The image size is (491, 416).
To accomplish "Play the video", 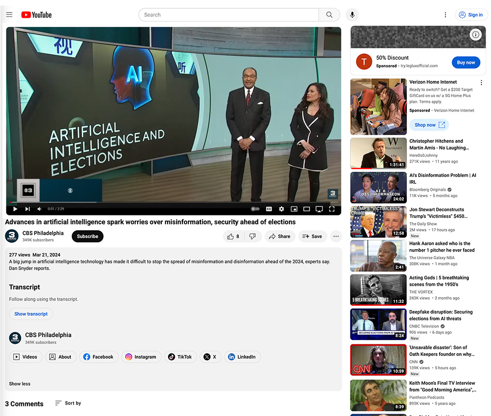I will pos(15,209).
